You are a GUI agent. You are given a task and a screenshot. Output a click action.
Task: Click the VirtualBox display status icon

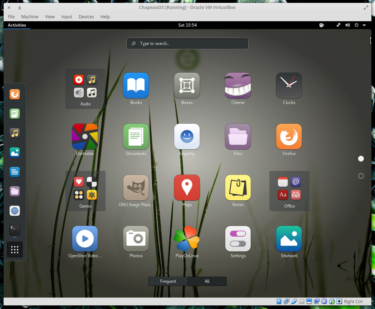pos(309,301)
